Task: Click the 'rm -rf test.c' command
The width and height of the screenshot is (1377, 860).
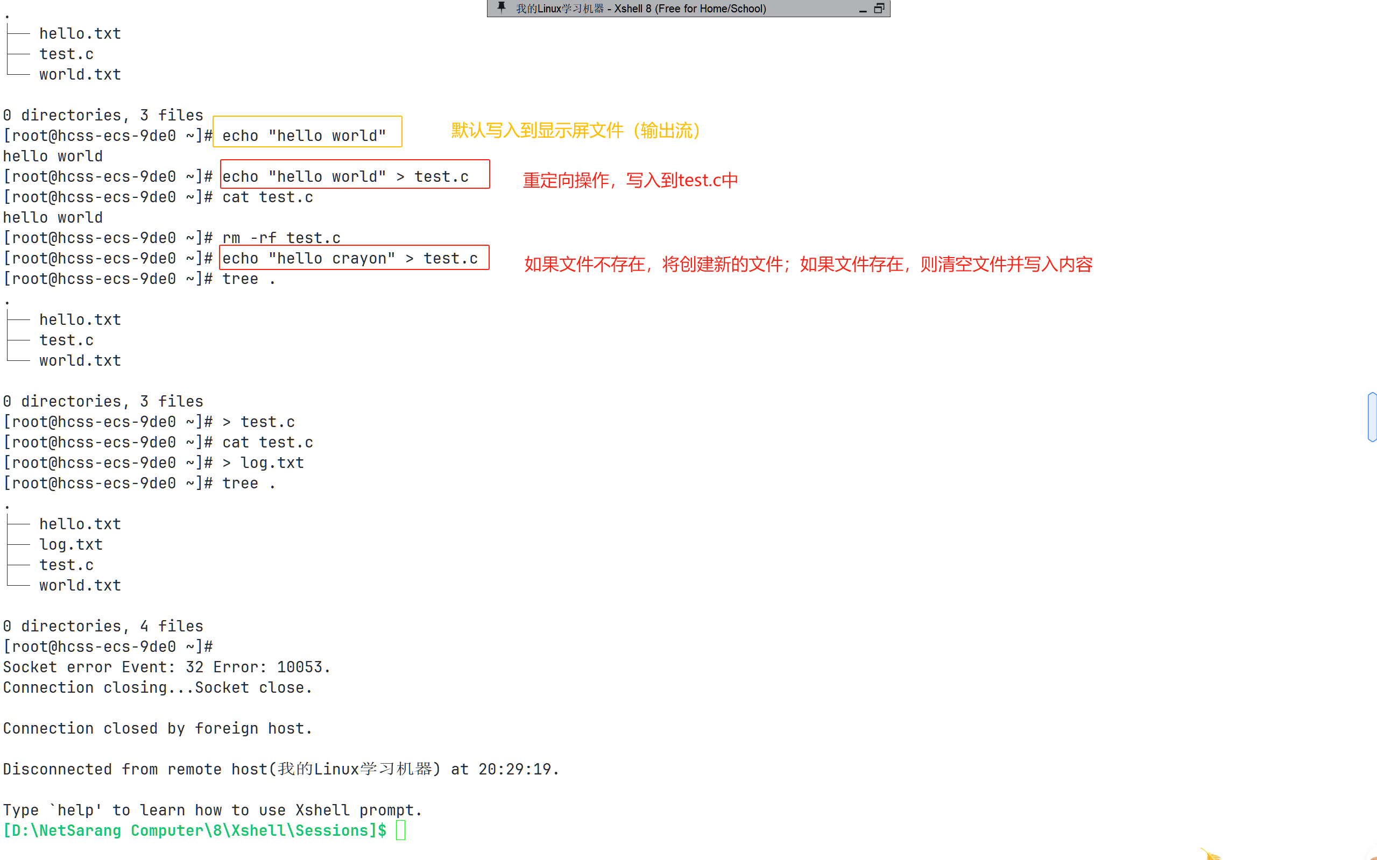Action: point(281,238)
